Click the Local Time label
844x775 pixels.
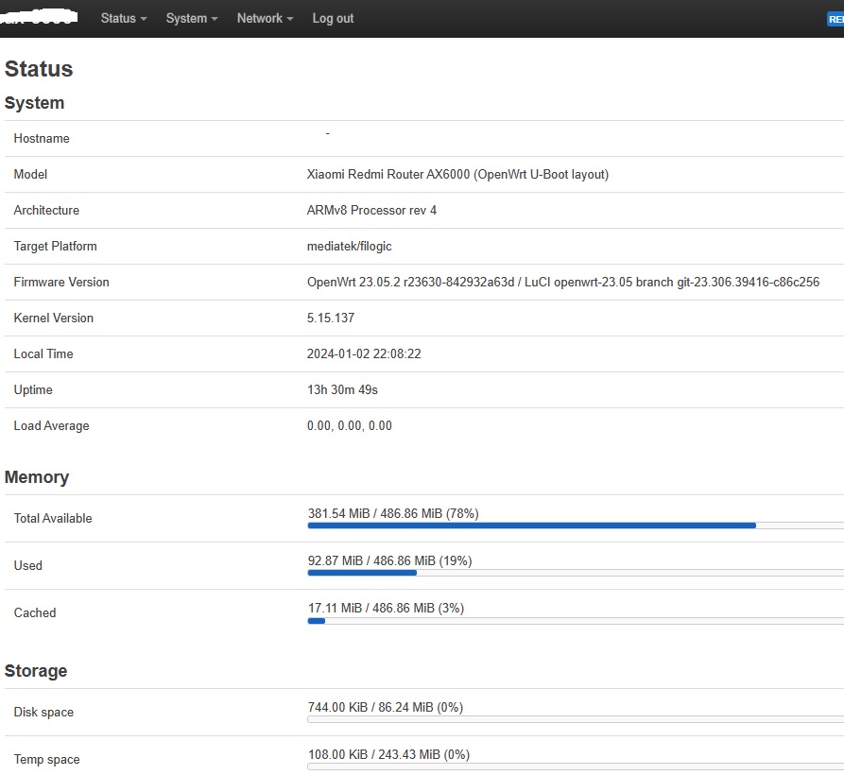[x=43, y=353]
